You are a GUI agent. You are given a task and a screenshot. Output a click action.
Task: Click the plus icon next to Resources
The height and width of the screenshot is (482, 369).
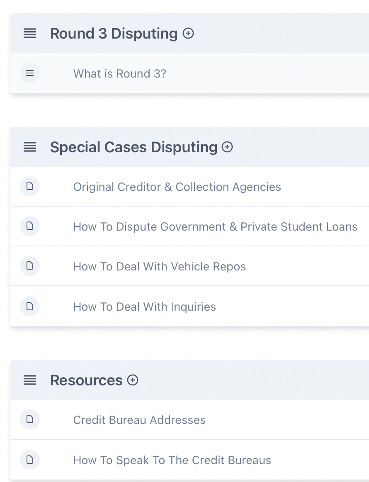pos(133,380)
